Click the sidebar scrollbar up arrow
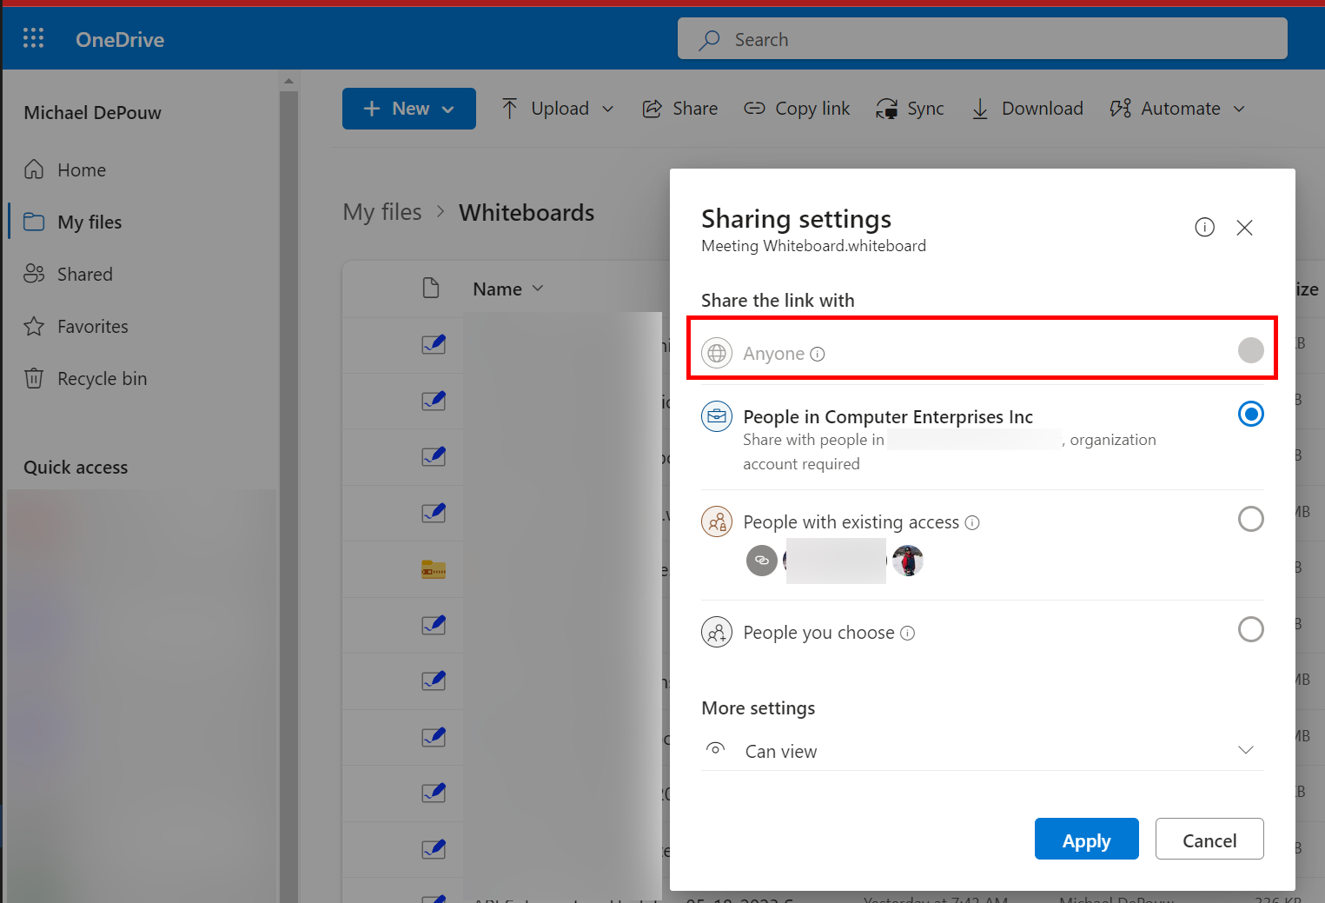 point(288,81)
